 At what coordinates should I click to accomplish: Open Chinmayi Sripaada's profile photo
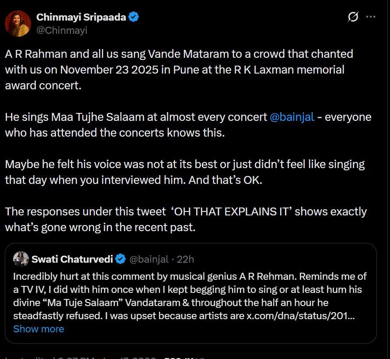[x=18, y=23]
